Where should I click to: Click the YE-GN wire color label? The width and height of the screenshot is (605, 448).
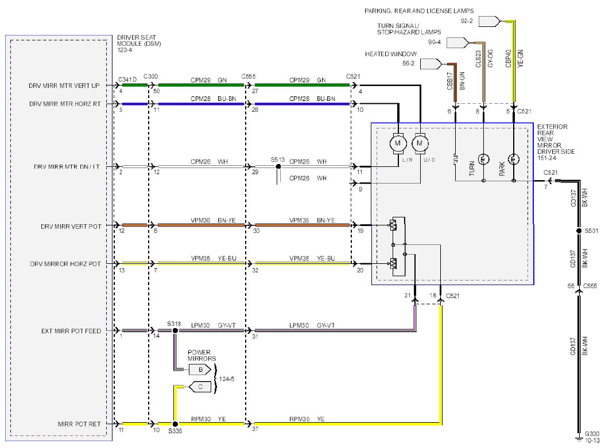point(521,59)
